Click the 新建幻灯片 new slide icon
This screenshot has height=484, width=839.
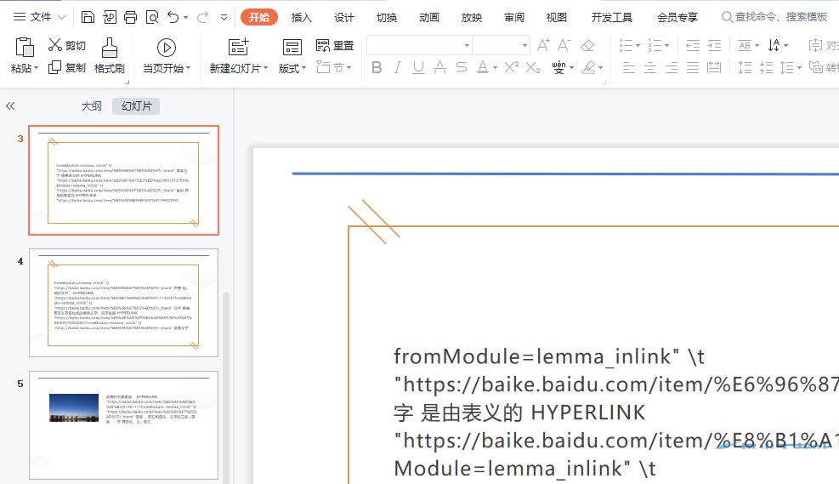point(238,47)
